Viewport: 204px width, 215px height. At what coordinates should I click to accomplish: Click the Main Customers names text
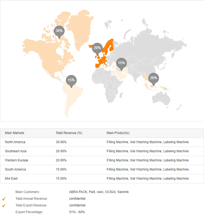pyautogui.click(x=99, y=192)
